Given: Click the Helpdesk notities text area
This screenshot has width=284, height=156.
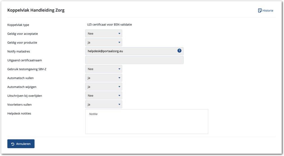Looking at the screenshot, I should (x=146, y=122).
